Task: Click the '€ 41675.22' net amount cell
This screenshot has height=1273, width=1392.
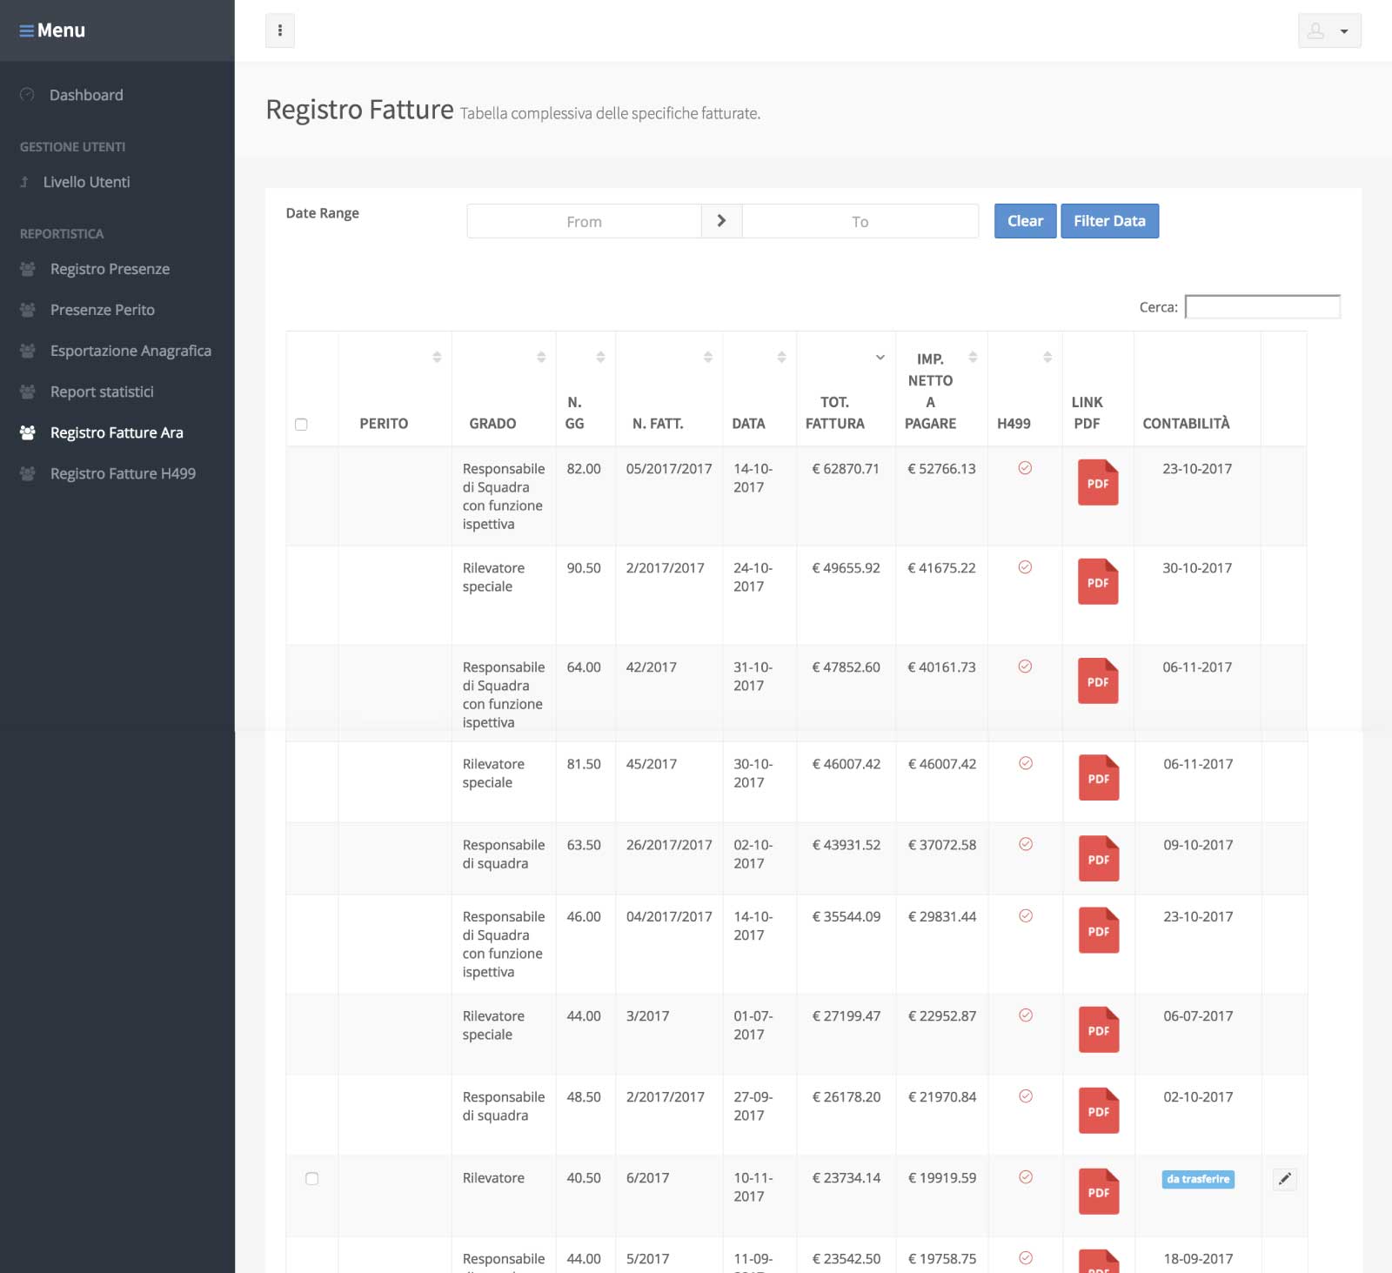Action: click(x=941, y=567)
